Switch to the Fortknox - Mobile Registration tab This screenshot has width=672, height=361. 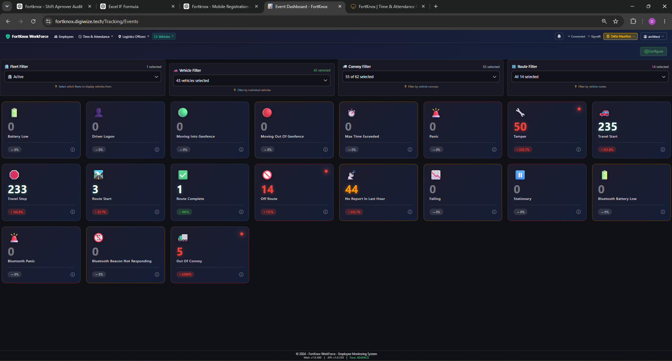pyautogui.click(x=220, y=6)
